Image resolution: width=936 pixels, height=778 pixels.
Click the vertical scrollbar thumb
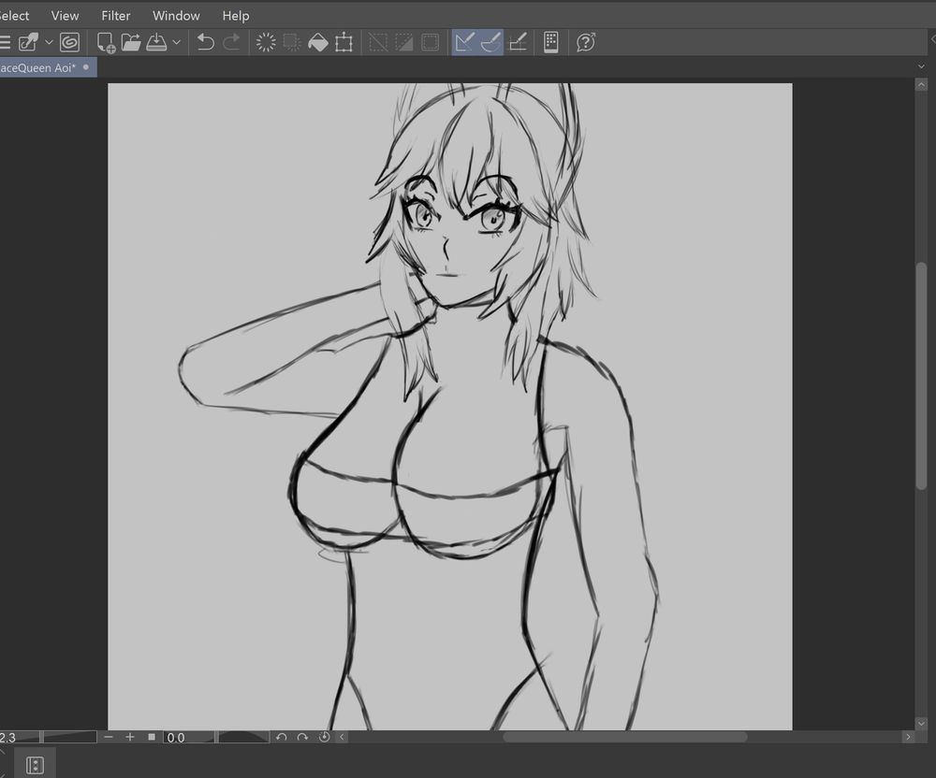921,376
